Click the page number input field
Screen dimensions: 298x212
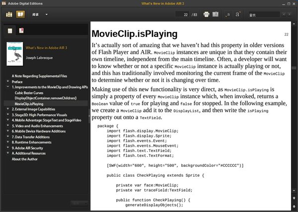tap(184, 15)
